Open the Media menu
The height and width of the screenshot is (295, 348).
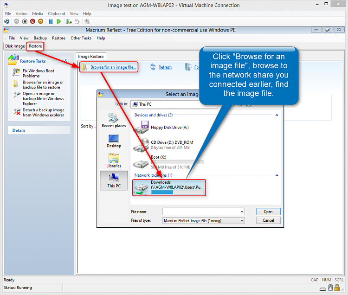[x=38, y=13]
